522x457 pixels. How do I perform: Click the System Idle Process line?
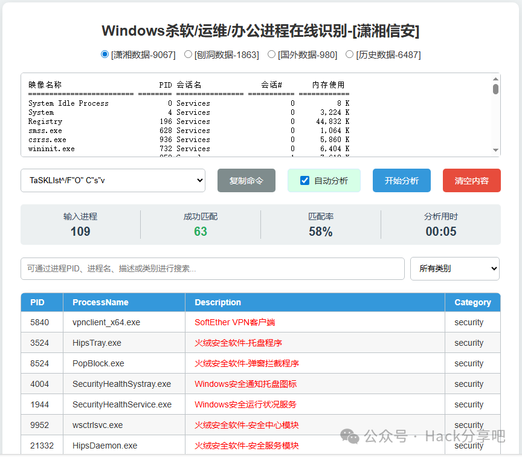[x=188, y=103]
